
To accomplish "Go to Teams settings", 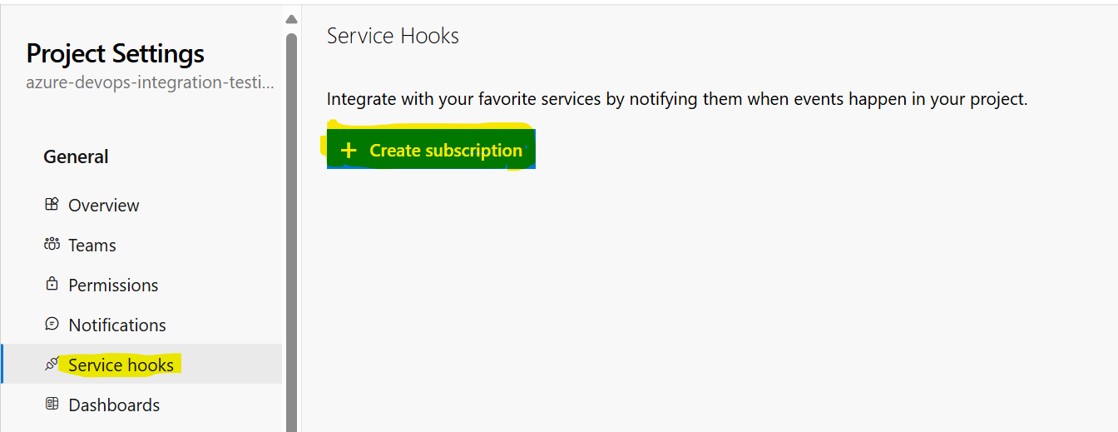I will coord(92,246).
